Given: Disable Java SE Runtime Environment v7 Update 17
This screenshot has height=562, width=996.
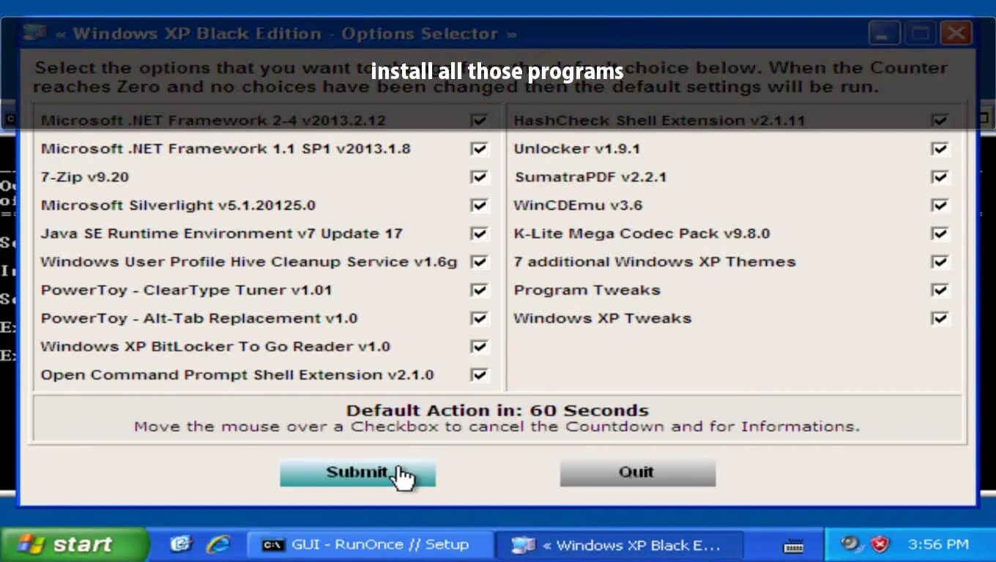Looking at the screenshot, I should click(480, 233).
